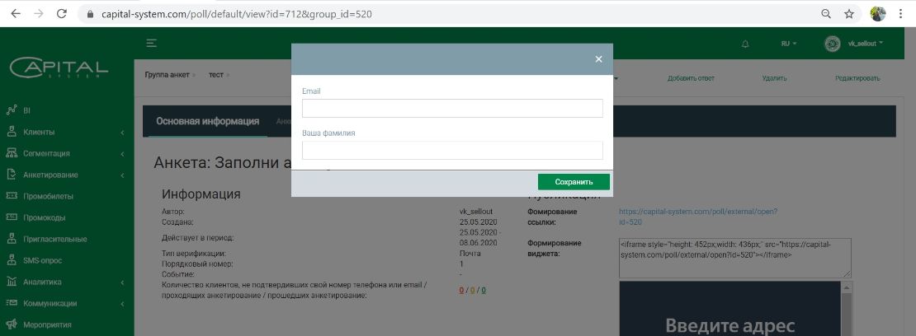Toggle the hamburger sidebar menu
The image size is (916, 336).
(151, 43)
